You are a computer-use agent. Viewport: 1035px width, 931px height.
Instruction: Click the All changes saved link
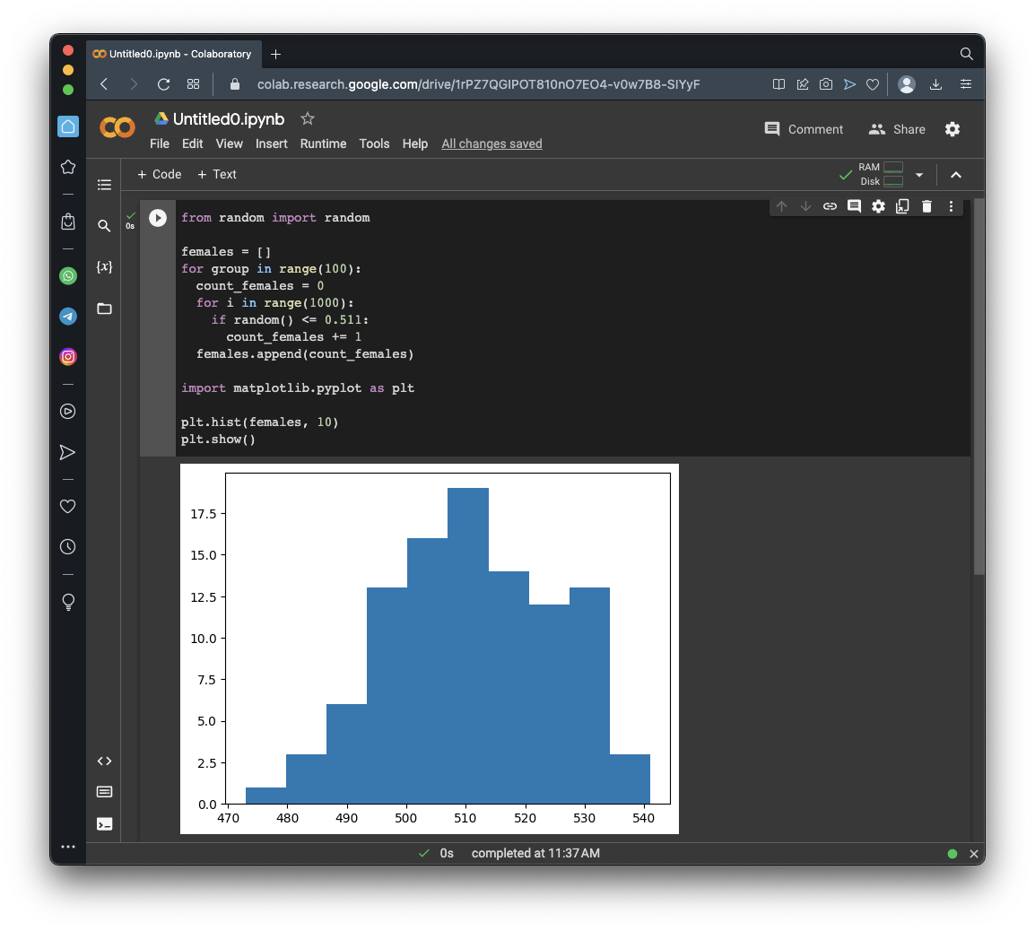click(x=491, y=144)
